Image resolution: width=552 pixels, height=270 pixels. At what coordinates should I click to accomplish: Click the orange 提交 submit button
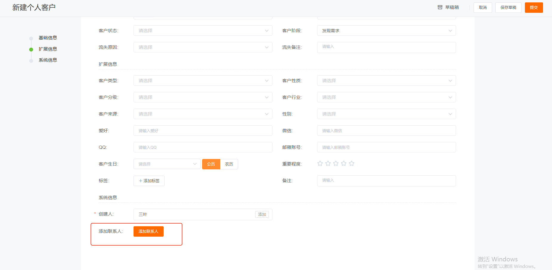tap(534, 7)
